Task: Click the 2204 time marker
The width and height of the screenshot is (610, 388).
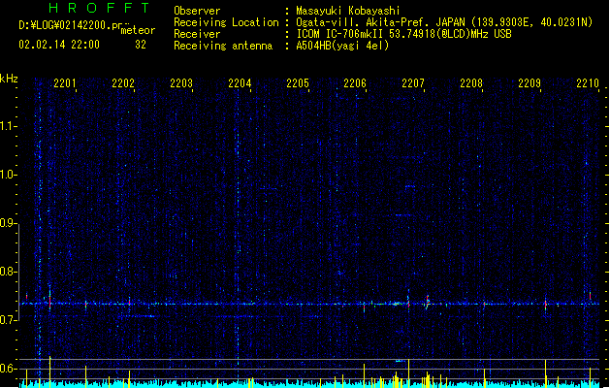Action: point(240,83)
